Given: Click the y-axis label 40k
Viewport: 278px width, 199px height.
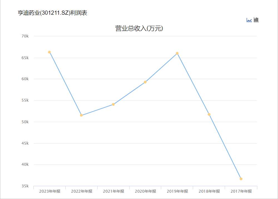Looking at the screenshot, I should pos(25,165).
